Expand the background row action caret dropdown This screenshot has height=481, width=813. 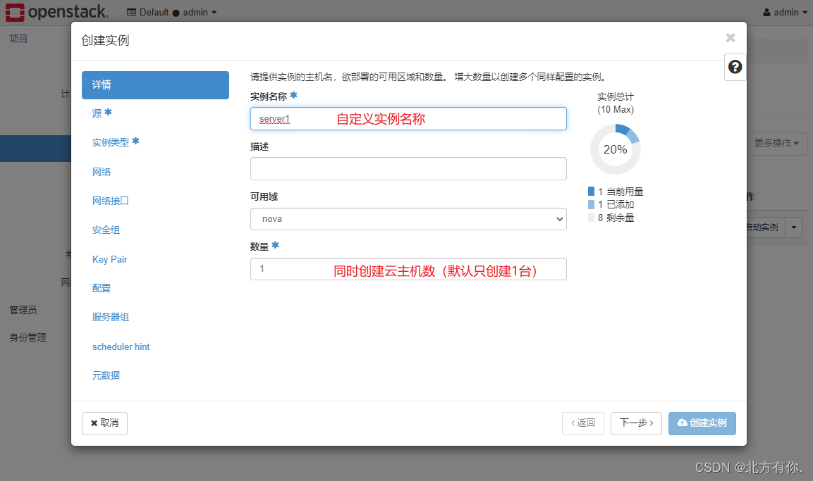(x=794, y=227)
